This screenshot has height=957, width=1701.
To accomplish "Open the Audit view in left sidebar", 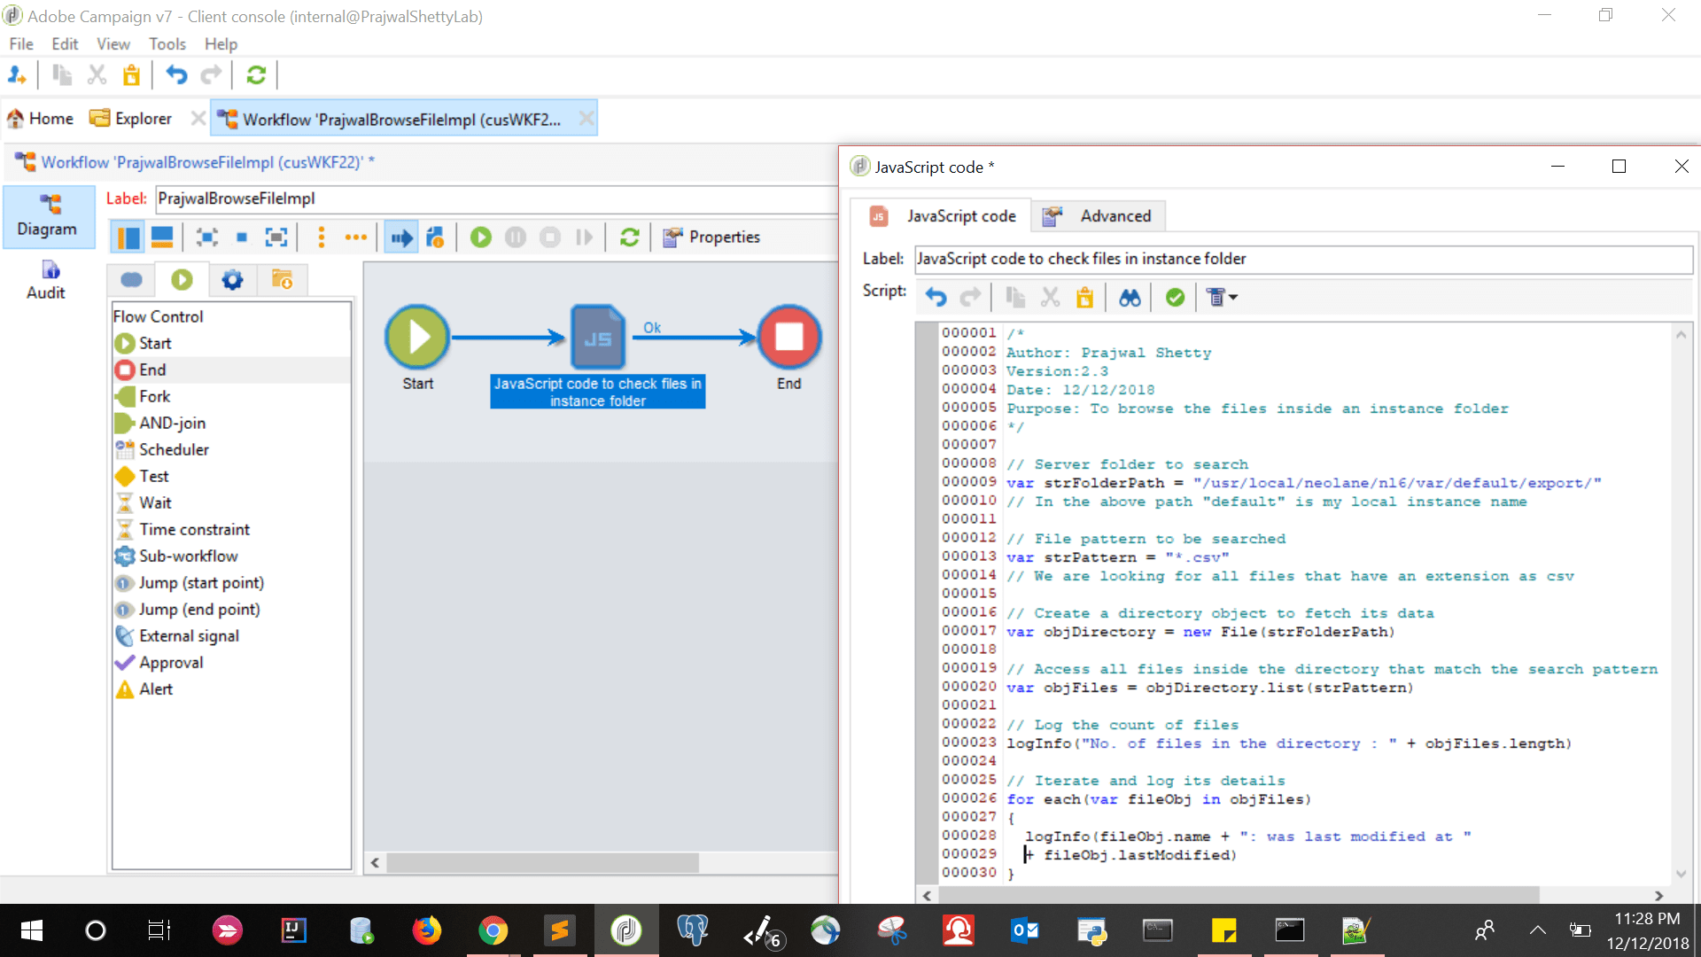I will pos(46,279).
